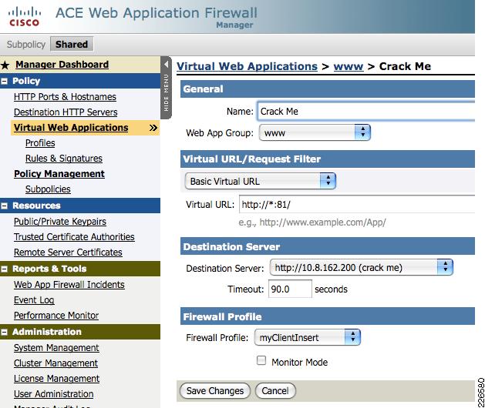Open Cluster Management

(56, 363)
